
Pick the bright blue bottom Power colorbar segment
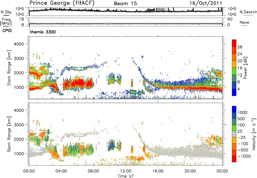coord(234,93)
